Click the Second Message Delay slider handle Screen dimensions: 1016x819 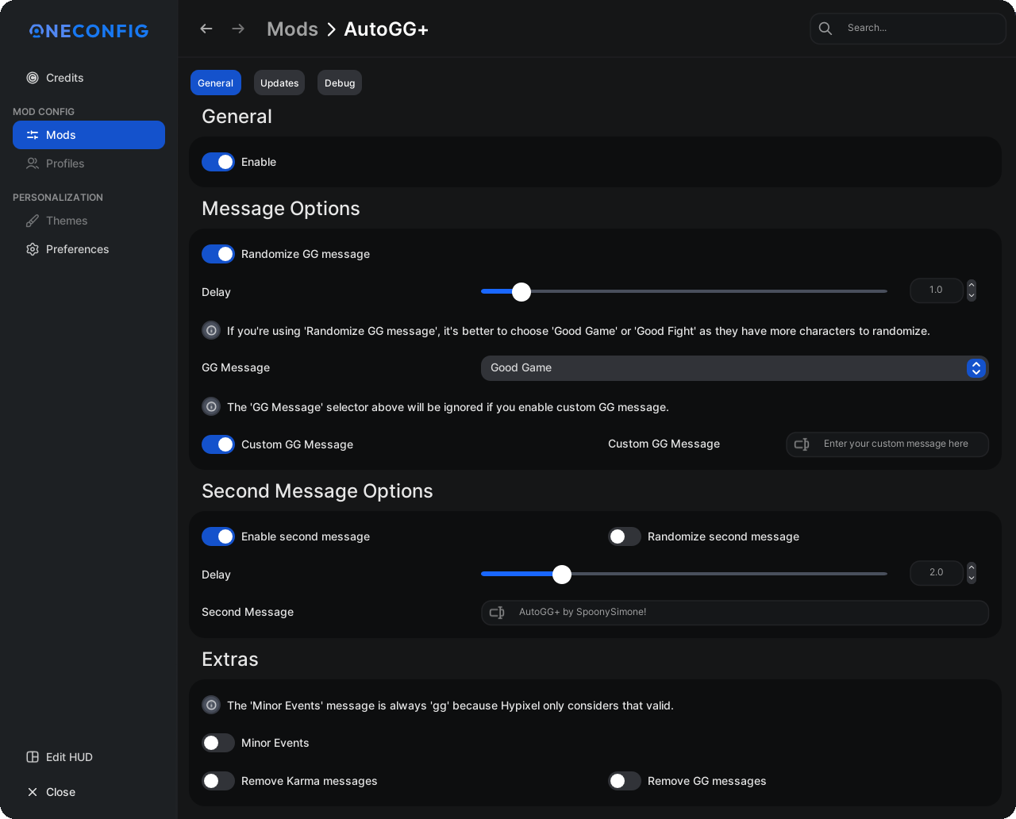[562, 575]
